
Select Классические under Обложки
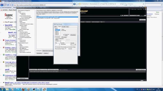click(x=23, y=40)
